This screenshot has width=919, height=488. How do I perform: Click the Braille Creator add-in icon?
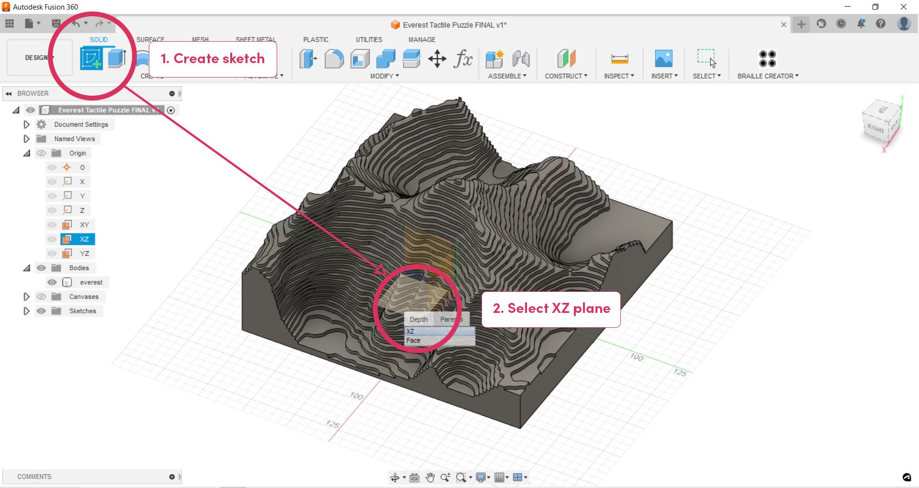pyautogui.click(x=767, y=59)
